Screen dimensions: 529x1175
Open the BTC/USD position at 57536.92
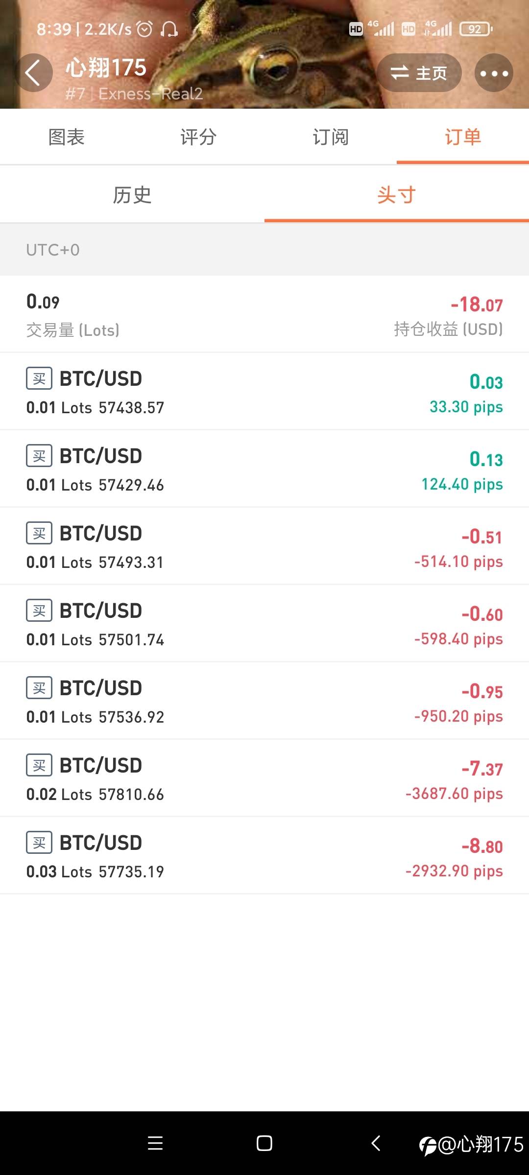pyautogui.click(x=264, y=701)
